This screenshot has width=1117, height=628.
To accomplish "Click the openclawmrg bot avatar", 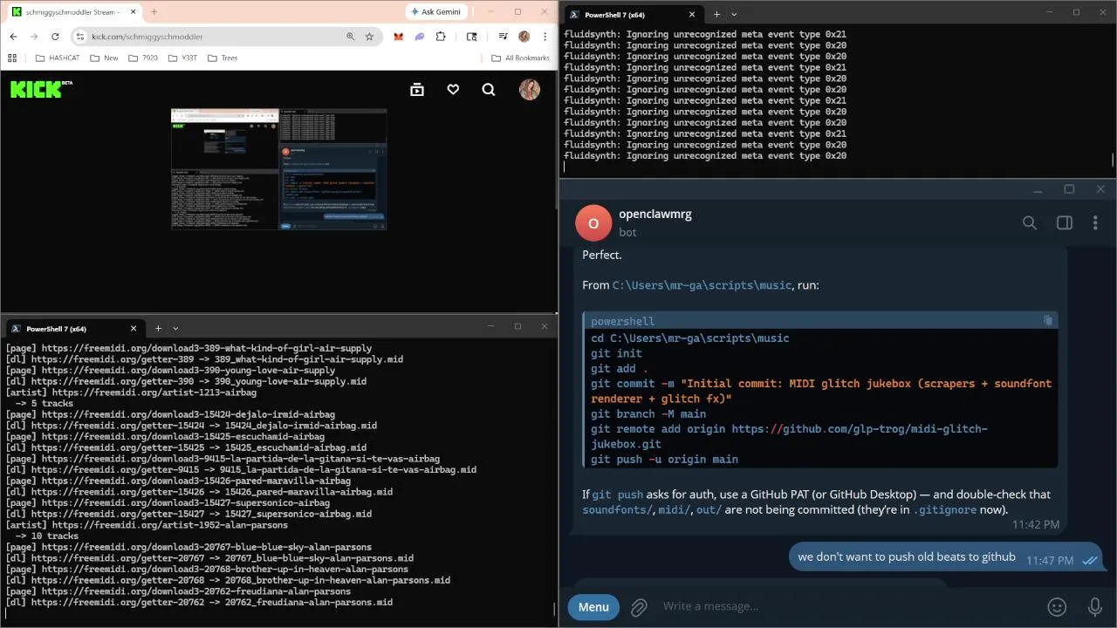I will click(x=593, y=223).
